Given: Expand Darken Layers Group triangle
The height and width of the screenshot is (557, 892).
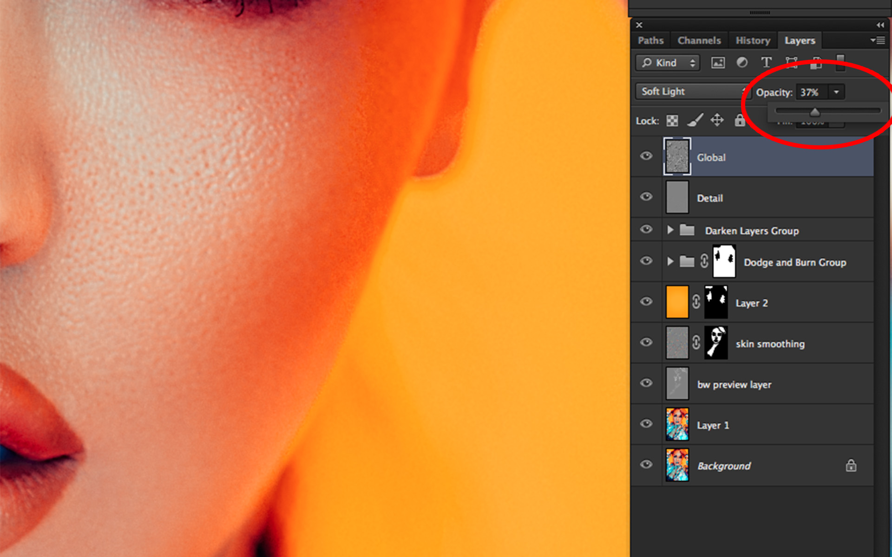Looking at the screenshot, I should point(670,230).
